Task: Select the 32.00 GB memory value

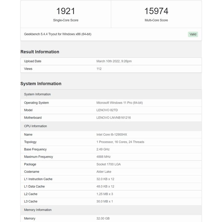Action: (103, 219)
